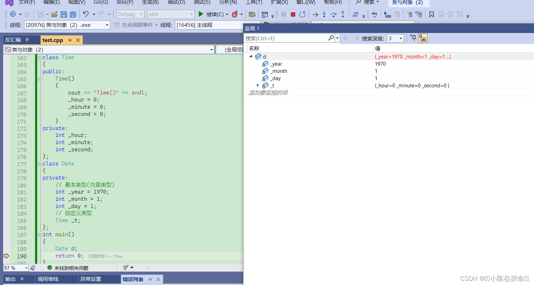Click the 生命周期事件 button
Image resolution: width=534 pixels, height=285 pixels.
point(138,25)
